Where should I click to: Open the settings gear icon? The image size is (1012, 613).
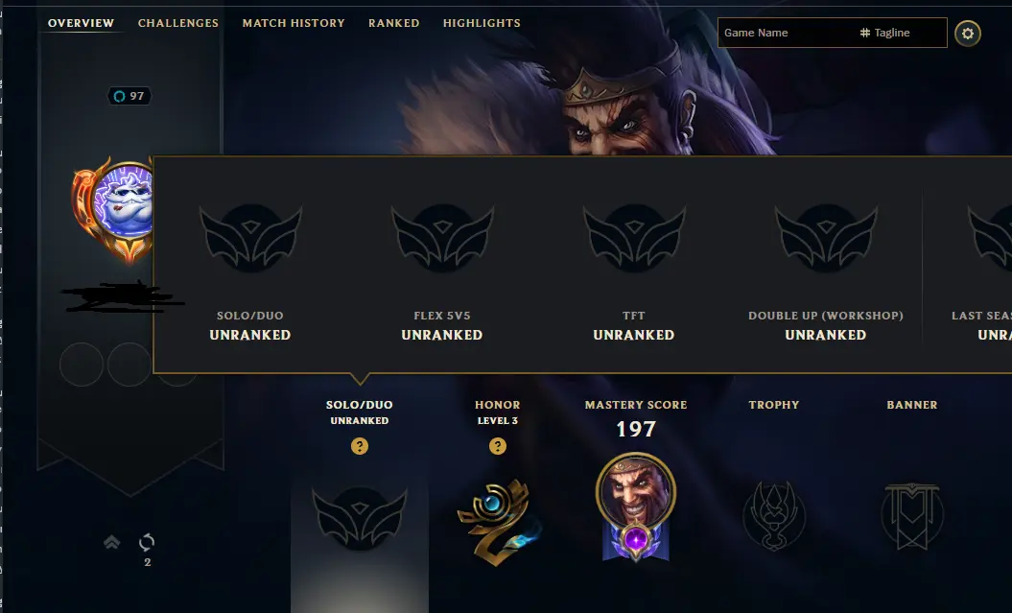point(968,34)
